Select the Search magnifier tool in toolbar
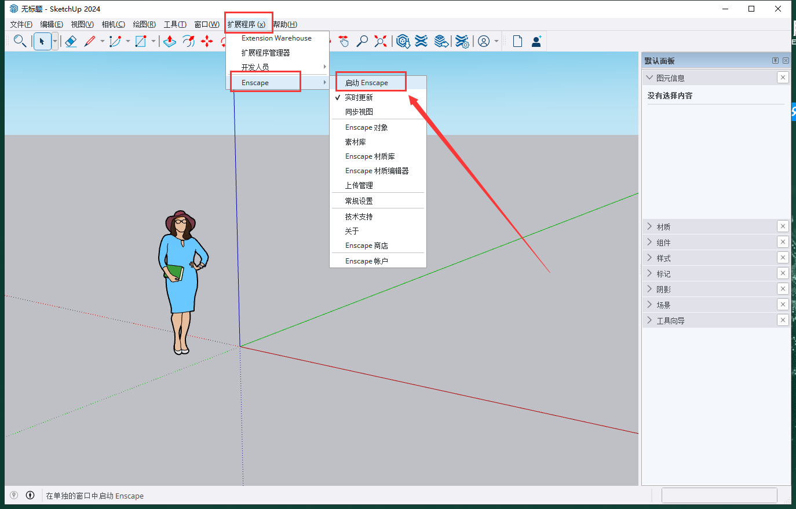Screen dimensions: 796x509 tap(20, 41)
